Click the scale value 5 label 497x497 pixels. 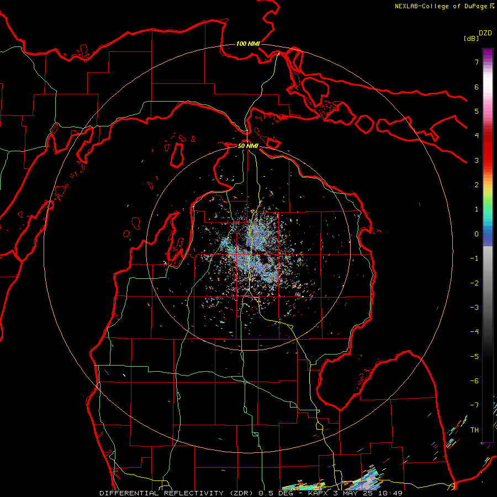[x=477, y=111]
